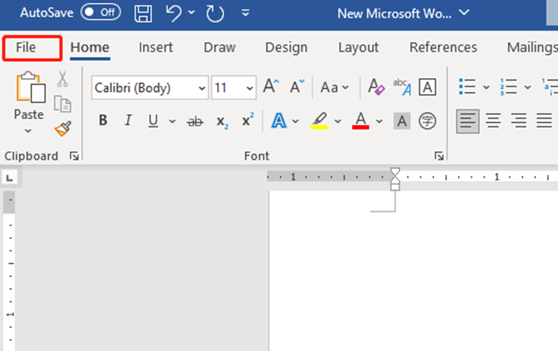Click the indent marker on the ruler
The width and height of the screenshot is (558, 351).
tap(395, 179)
